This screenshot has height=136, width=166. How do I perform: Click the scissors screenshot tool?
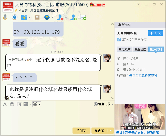pos(35,104)
